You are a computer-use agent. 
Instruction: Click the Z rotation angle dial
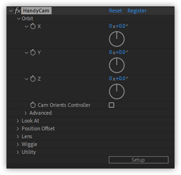117,92
